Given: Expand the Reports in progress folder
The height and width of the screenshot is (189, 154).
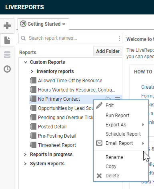Looking at the screenshot, I should click(25, 154).
